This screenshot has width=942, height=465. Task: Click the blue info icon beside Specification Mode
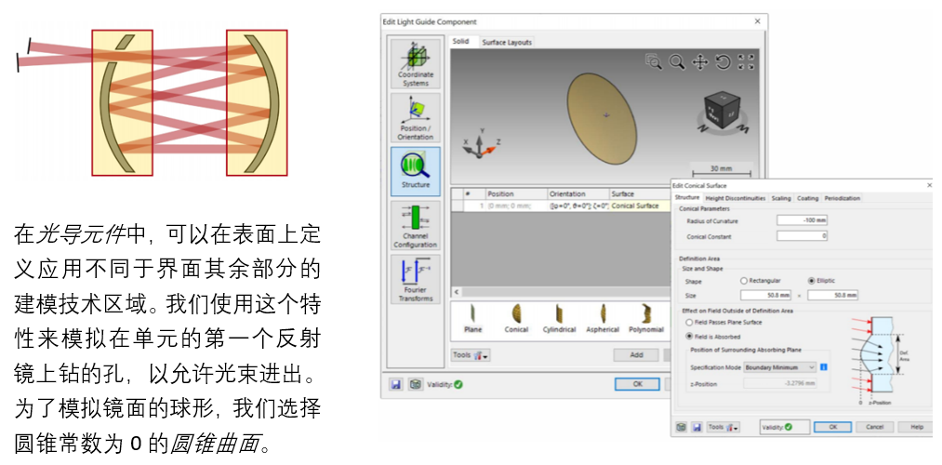tap(824, 366)
